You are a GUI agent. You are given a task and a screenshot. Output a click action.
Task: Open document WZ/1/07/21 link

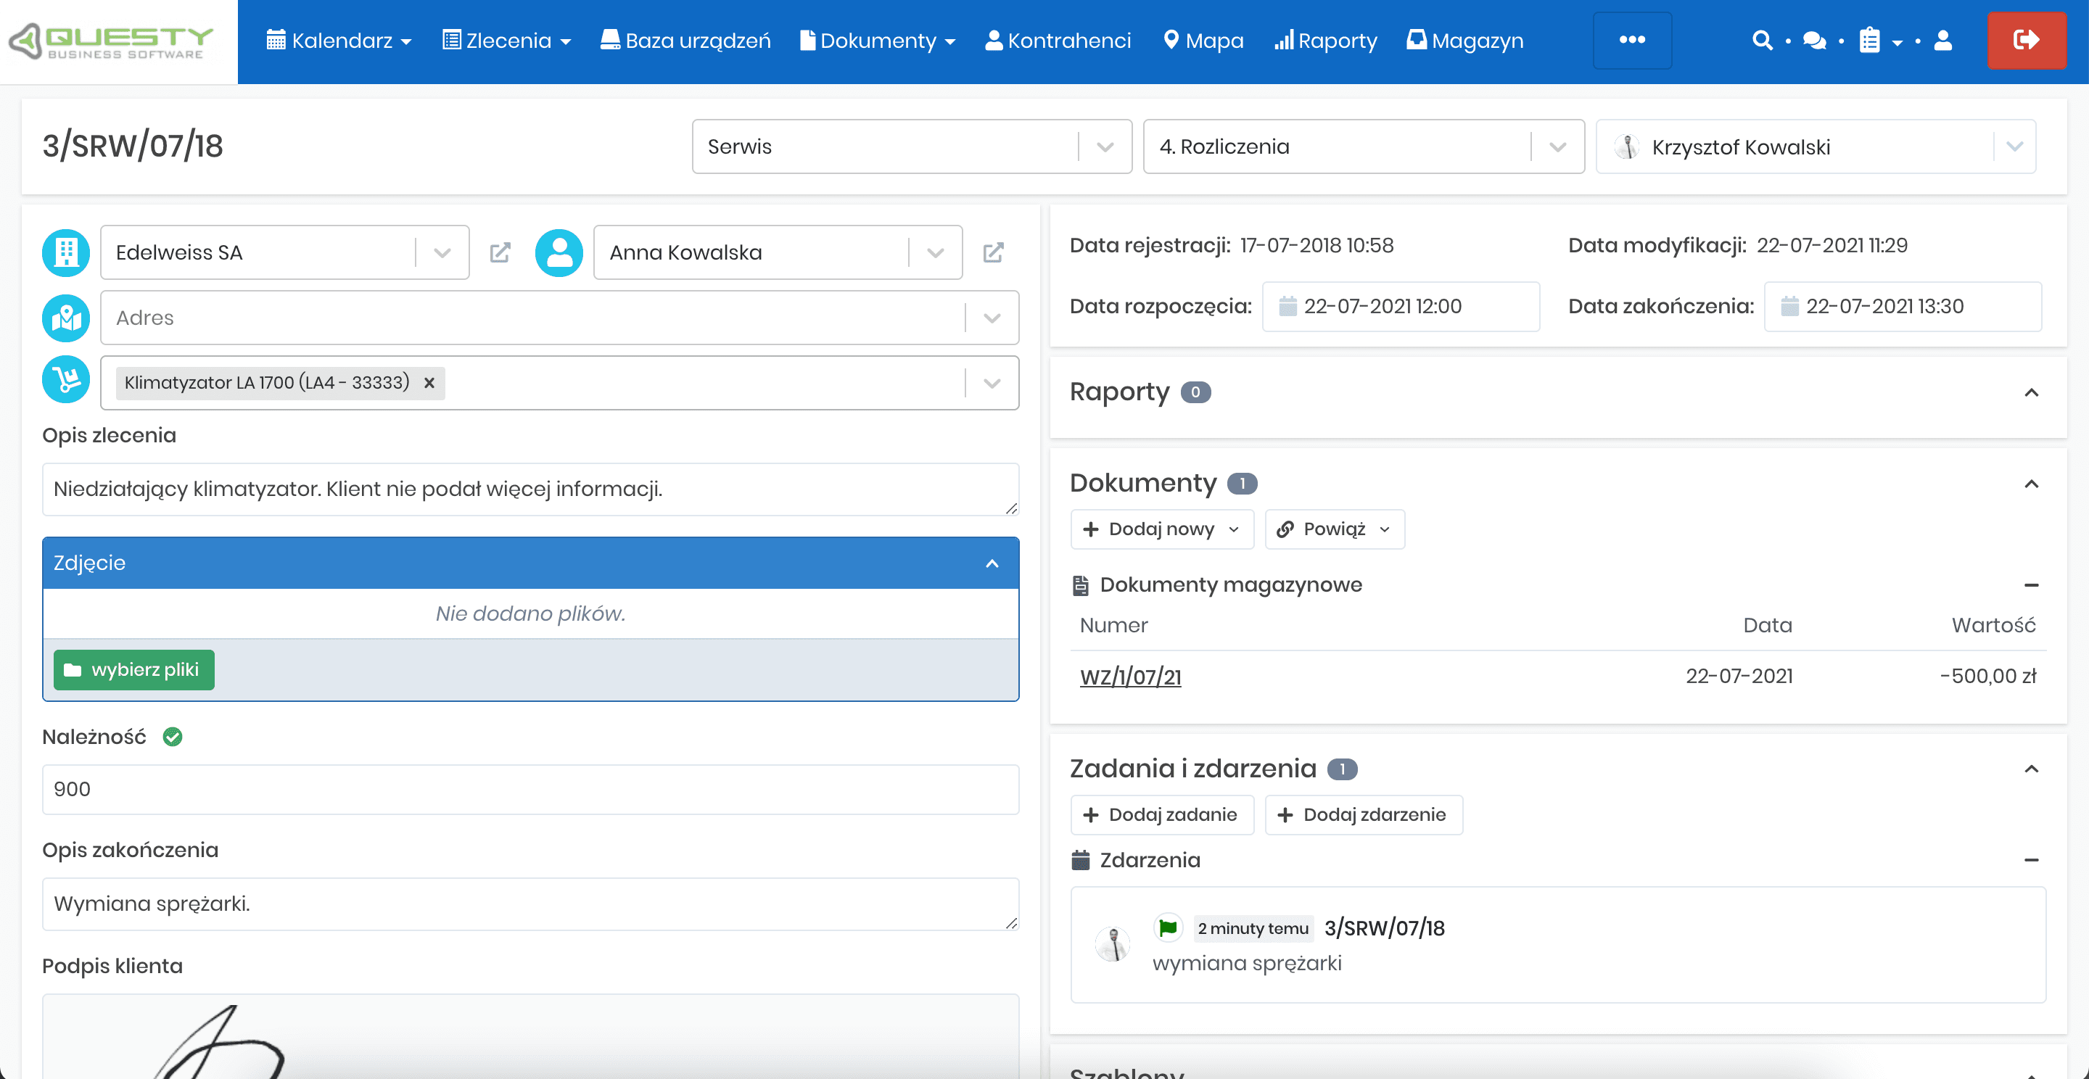pyautogui.click(x=1131, y=677)
